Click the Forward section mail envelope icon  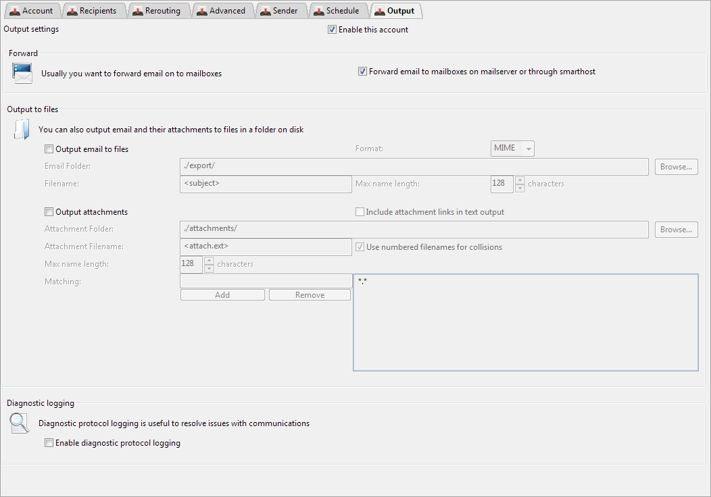click(x=22, y=72)
